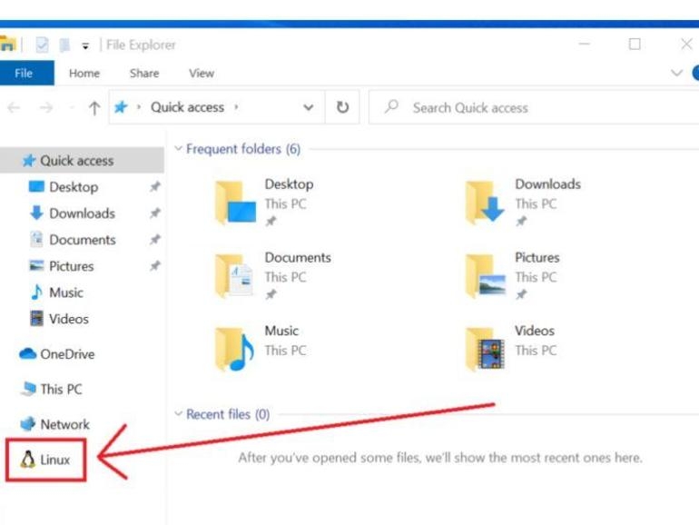The image size is (699, 525).
Task: Click the This PC computer icon
Action: [x=28, y=389]
